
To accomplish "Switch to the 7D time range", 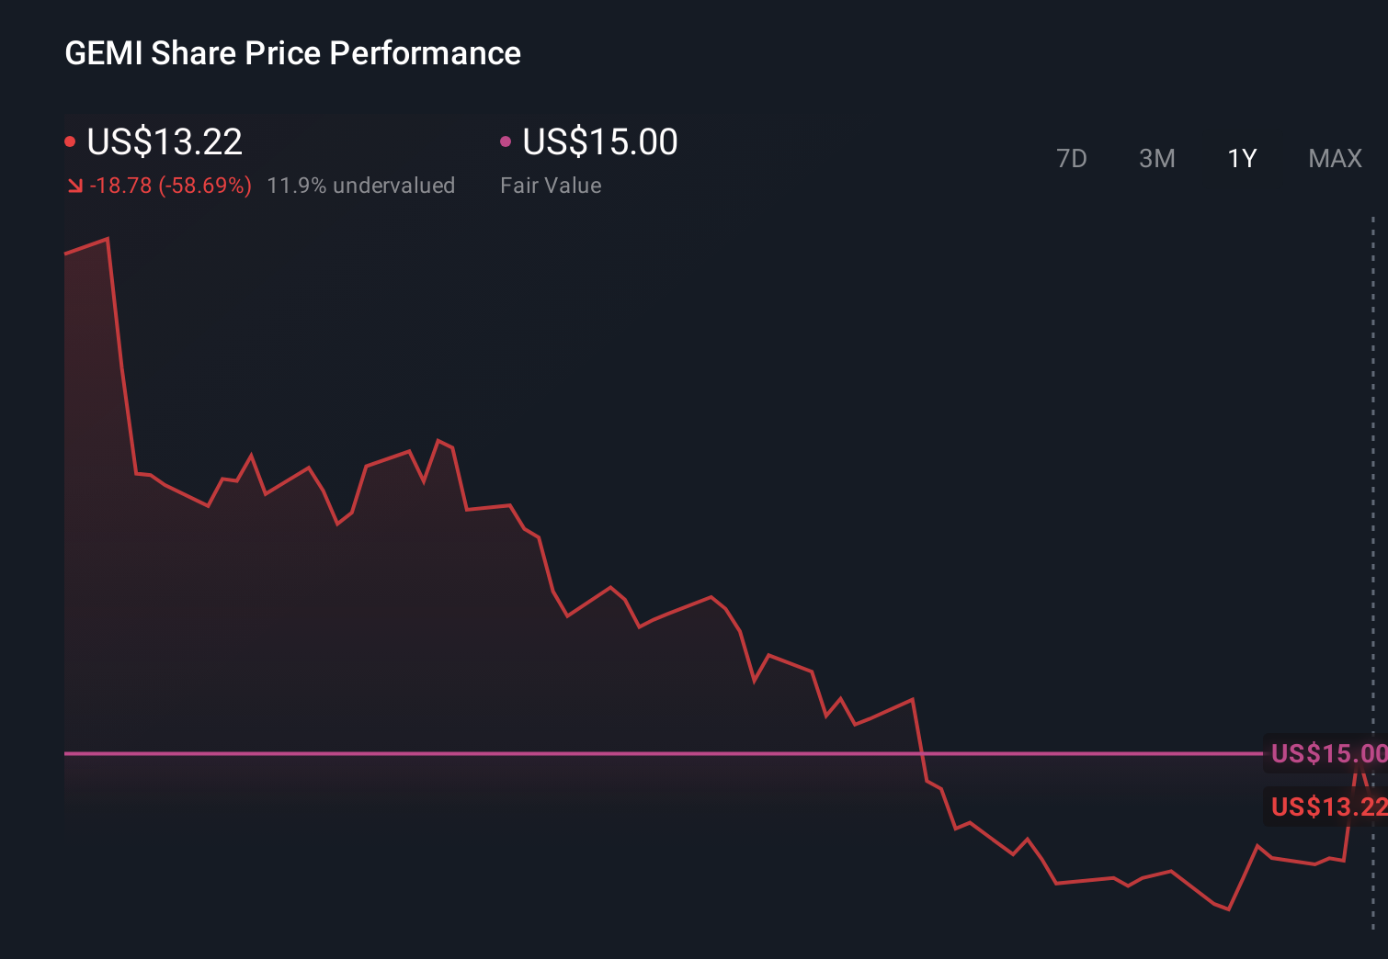I will 1073,158.
